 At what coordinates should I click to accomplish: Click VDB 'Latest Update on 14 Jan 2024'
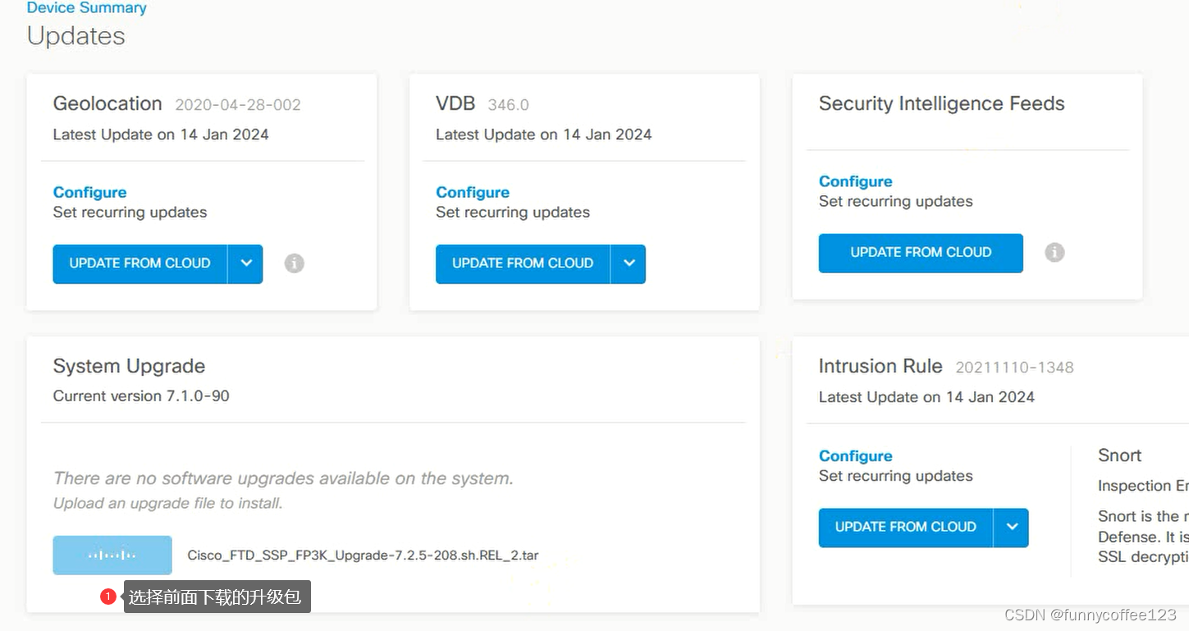point(543,135)
